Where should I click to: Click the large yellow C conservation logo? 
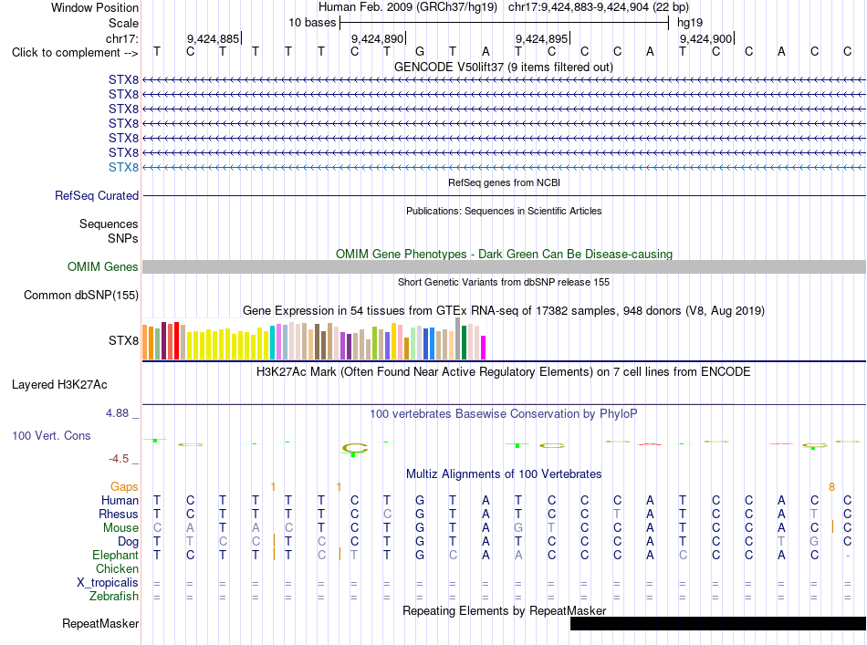pyautogui.click(x=355, y=448)
